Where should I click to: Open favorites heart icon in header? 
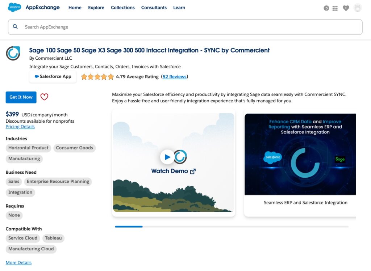(x=346, y=8)
